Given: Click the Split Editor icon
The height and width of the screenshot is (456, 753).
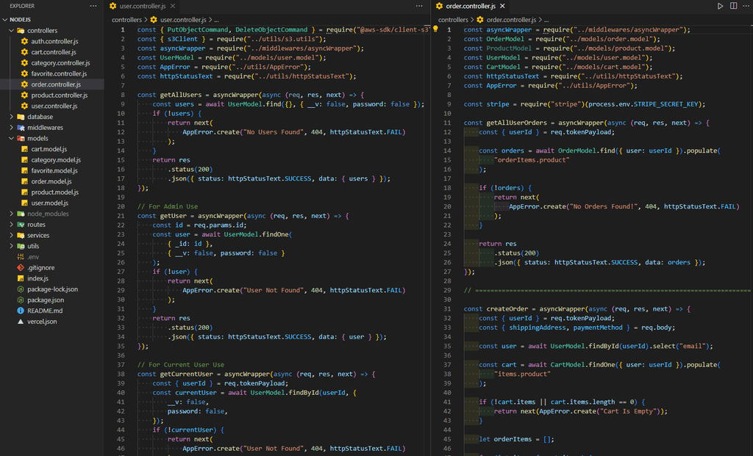Looking at the screenshot, I should pos(733,6).
